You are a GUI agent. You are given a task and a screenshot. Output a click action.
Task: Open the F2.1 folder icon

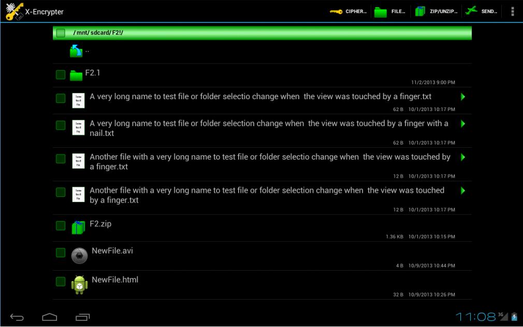click(x=76, y=75)
